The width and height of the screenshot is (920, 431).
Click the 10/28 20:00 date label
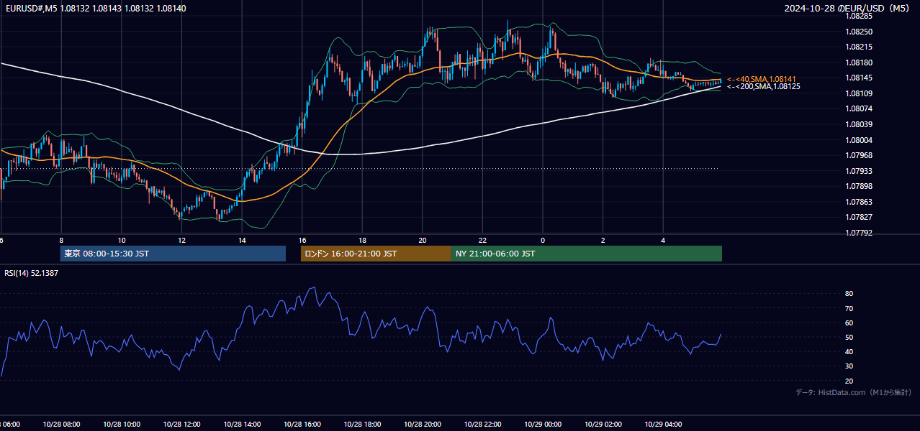click(x=423, y=425)
